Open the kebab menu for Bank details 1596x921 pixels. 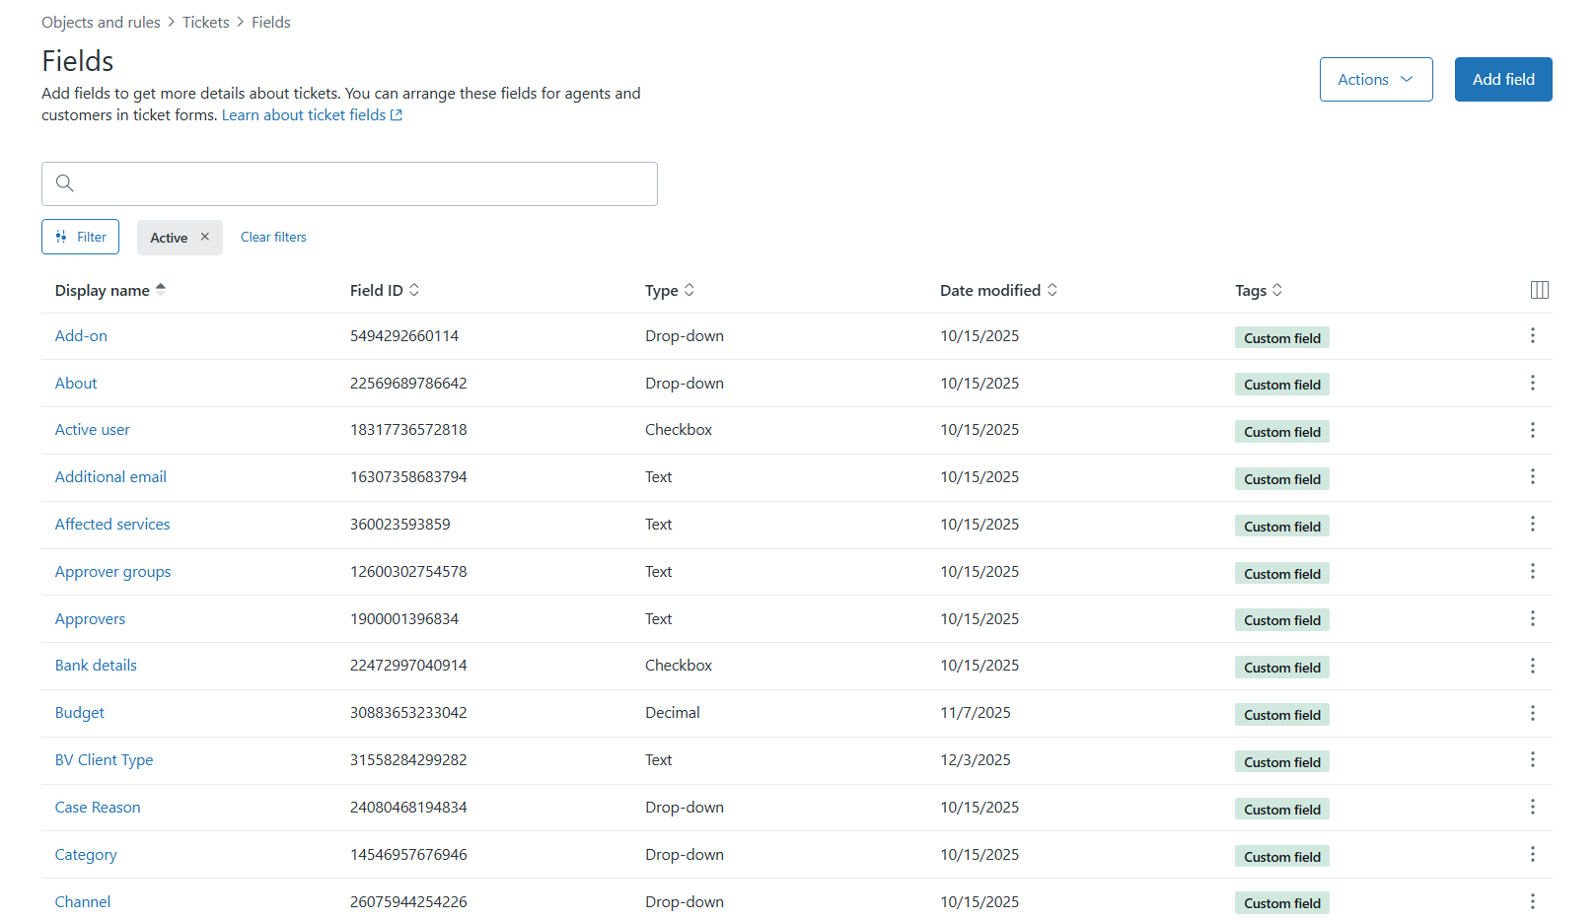1533,666
